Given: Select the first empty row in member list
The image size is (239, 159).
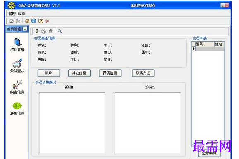Looking at the screenshot, I should click(209, 49).
